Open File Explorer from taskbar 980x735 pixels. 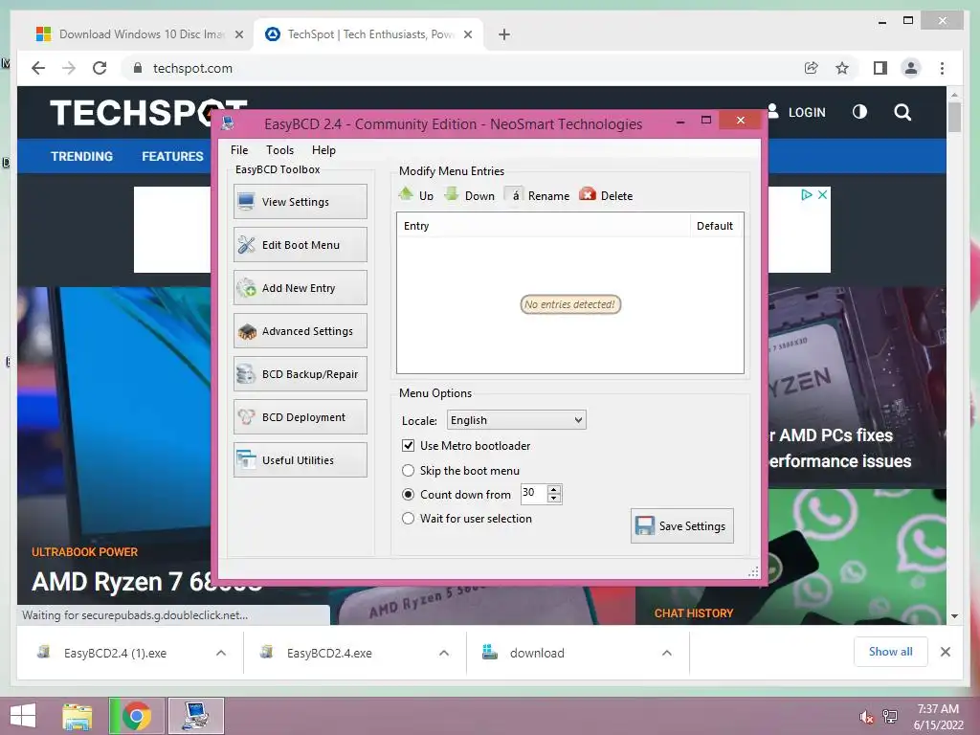78,716
